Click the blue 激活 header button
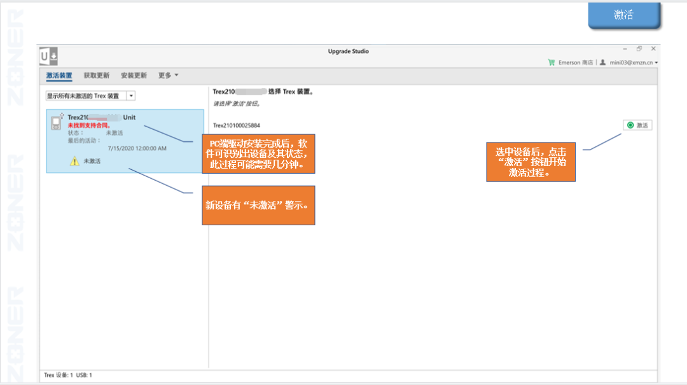 (x=623, y=15)
